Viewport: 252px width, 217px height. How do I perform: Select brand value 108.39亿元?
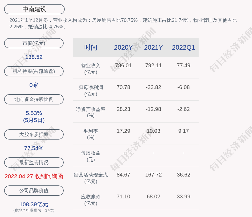34,204
